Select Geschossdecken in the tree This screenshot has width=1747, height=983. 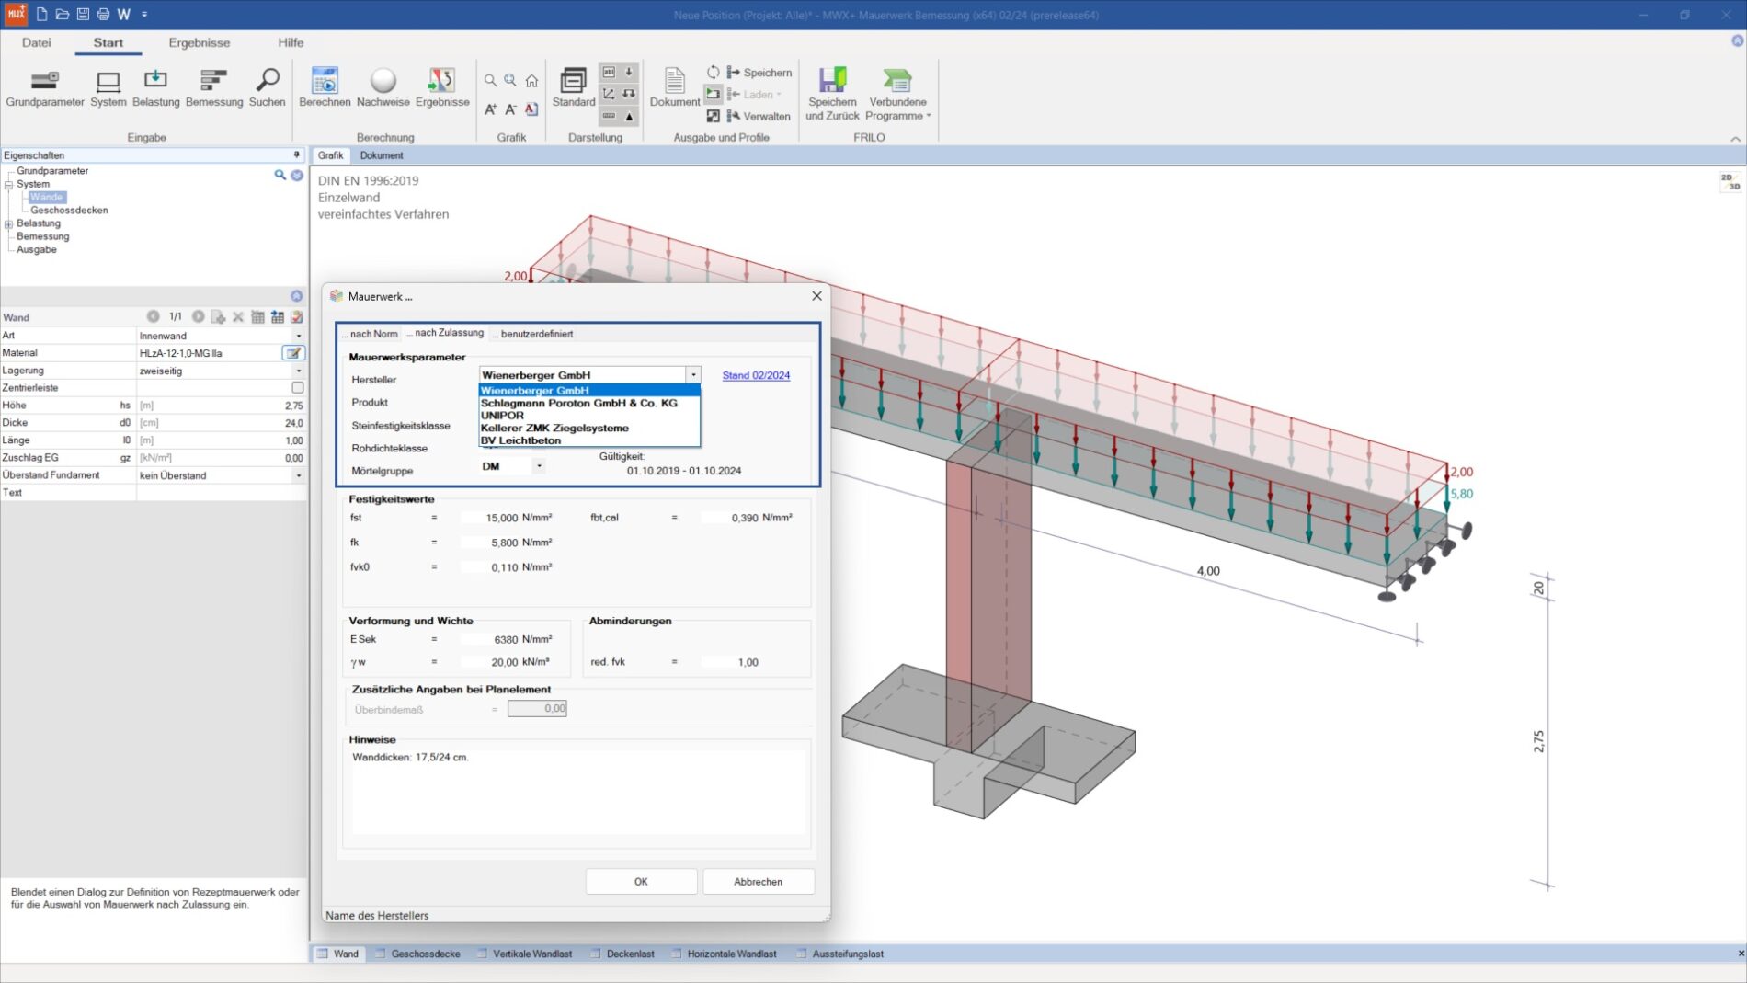(x=69, y=211)
